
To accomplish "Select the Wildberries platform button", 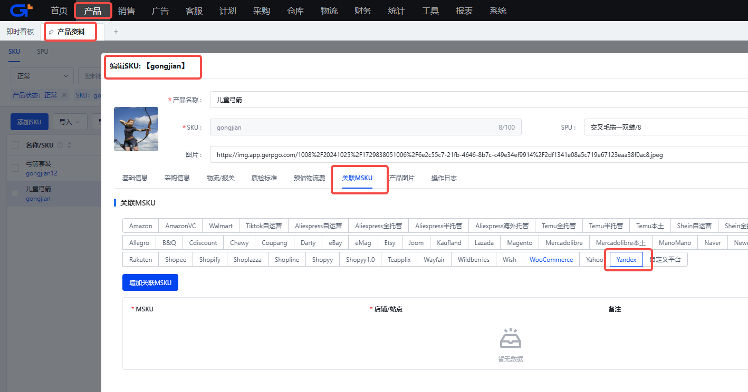I will coord(474,260).
